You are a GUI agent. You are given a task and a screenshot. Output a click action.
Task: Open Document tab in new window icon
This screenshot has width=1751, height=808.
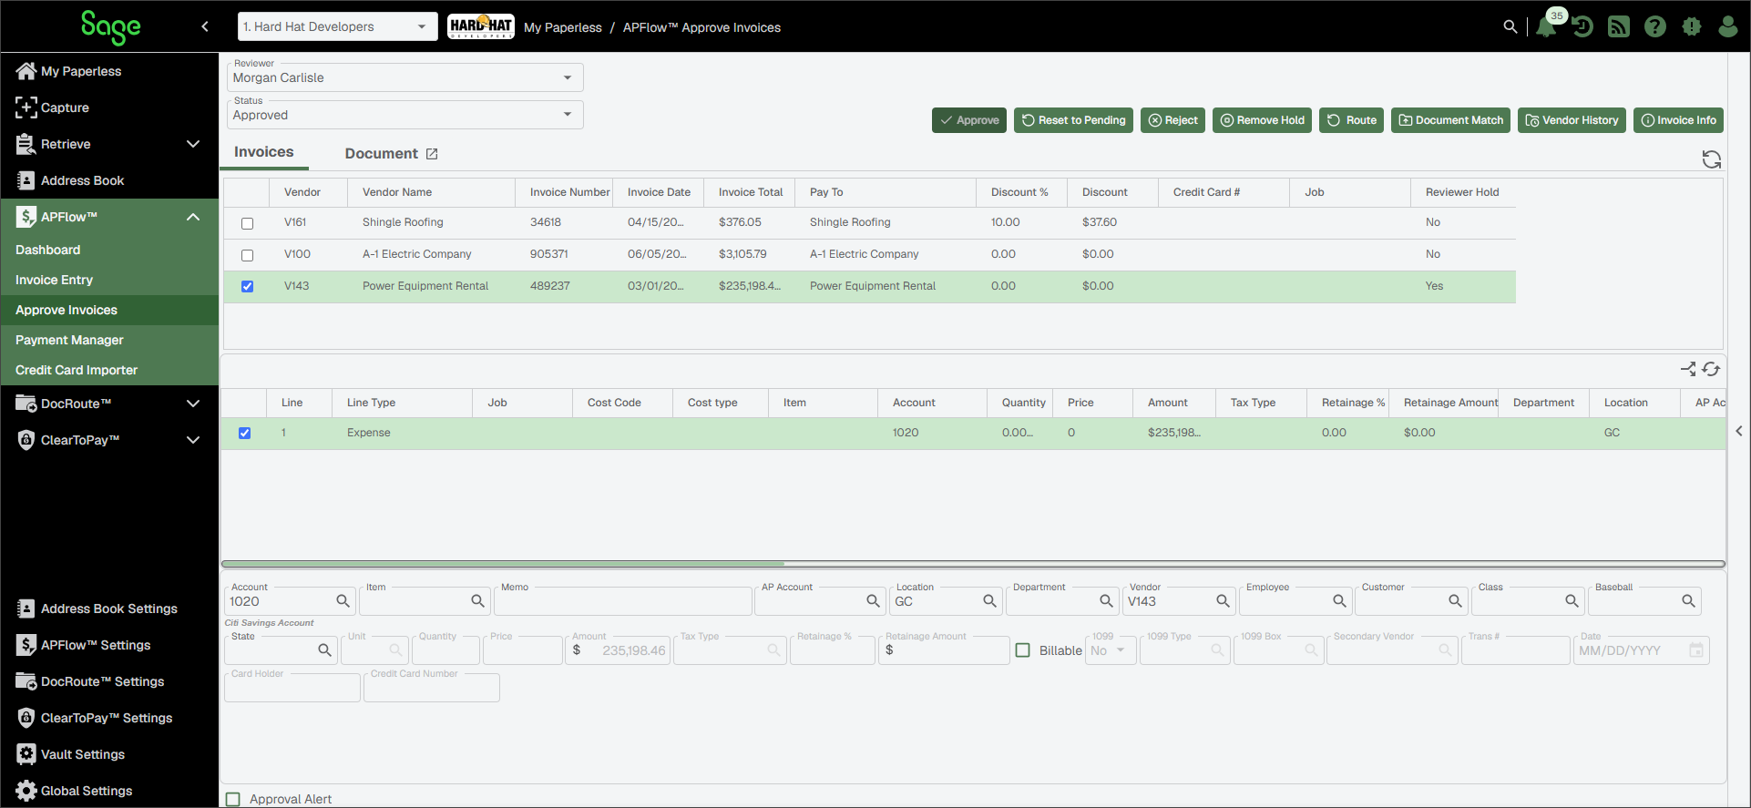tap(432, 154)
